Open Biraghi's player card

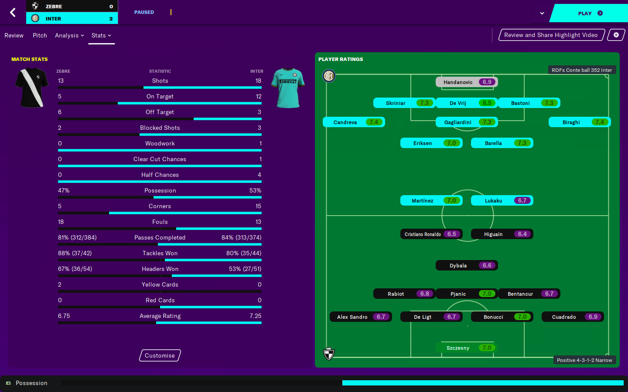coord(580,122)
